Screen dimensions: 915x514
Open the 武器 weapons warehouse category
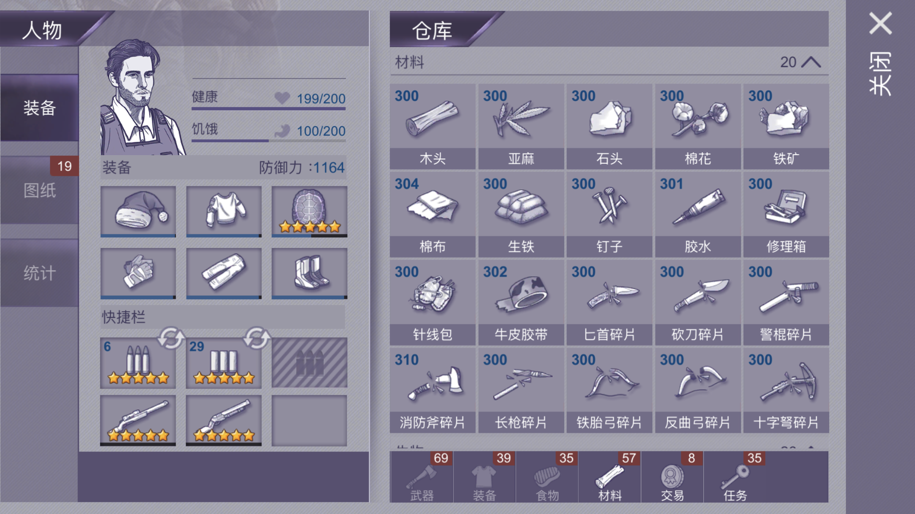click(422, 477)
